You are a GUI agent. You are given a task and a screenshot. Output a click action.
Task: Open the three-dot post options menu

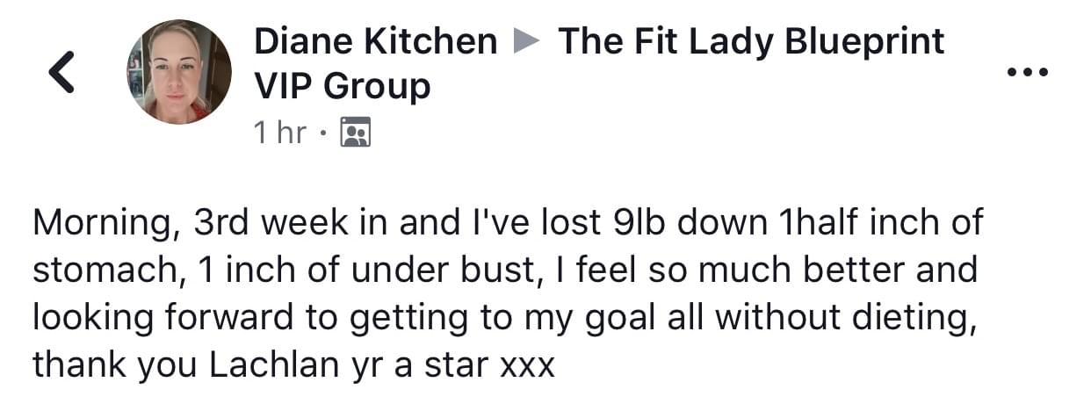[x=1028, y=73]
